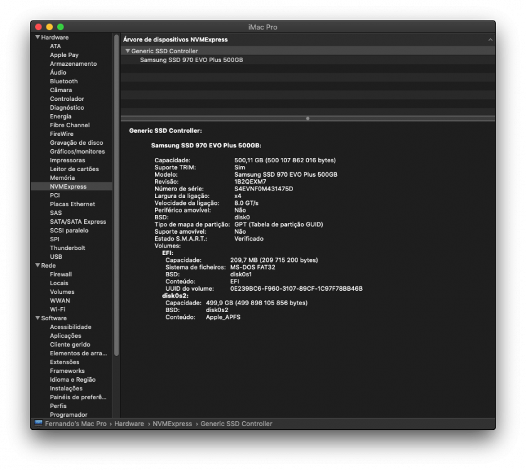Open the Wi-Fi category

click(57, 309)
